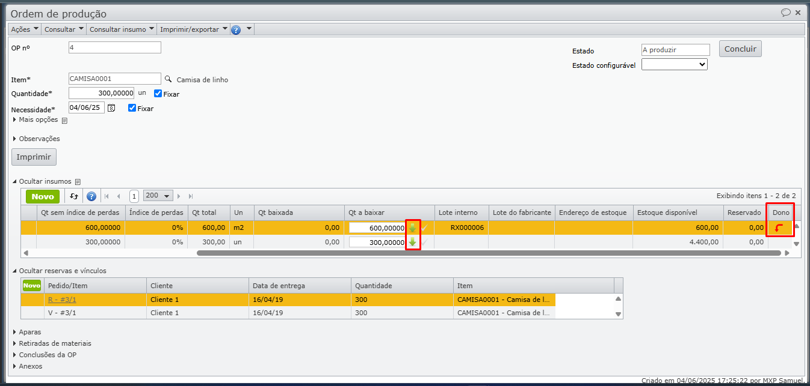Open the calendar picker beside Necessidade date
The image size is (810, 386).
click(111, 108)
